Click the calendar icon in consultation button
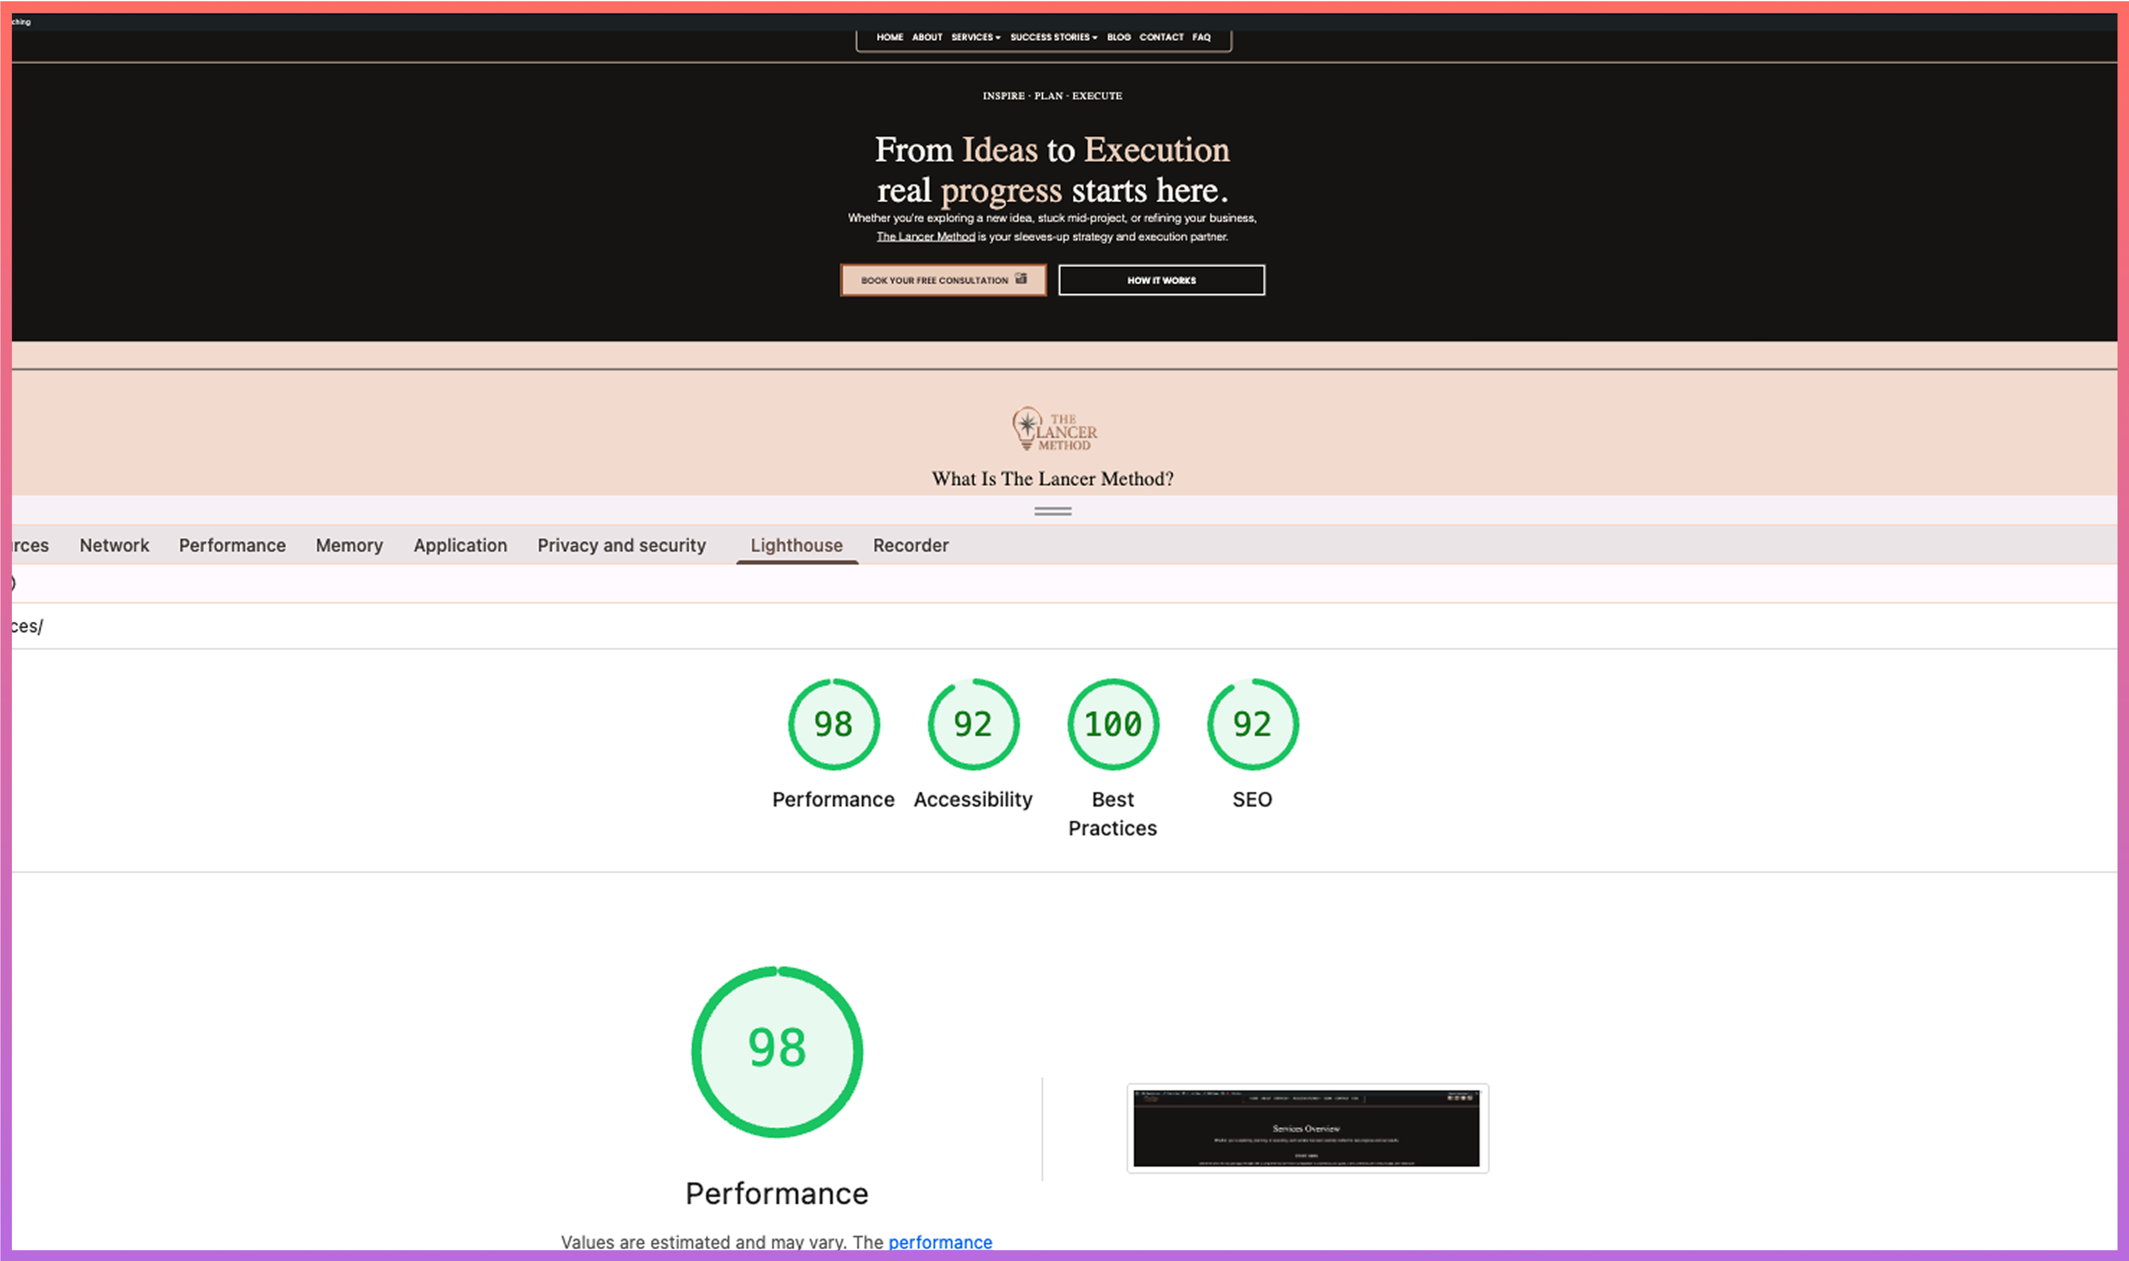2129x1261 pixels. coord(1020,279)
